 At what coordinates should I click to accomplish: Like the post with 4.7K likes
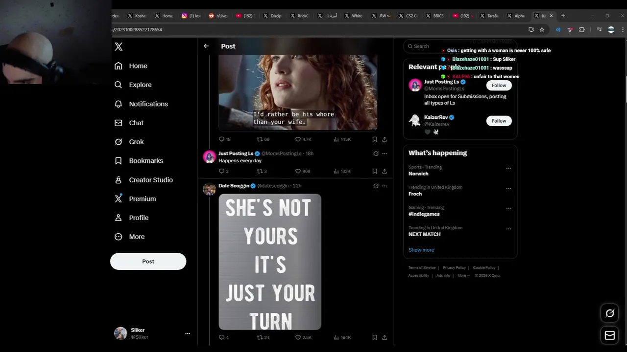tap(298, 139)
